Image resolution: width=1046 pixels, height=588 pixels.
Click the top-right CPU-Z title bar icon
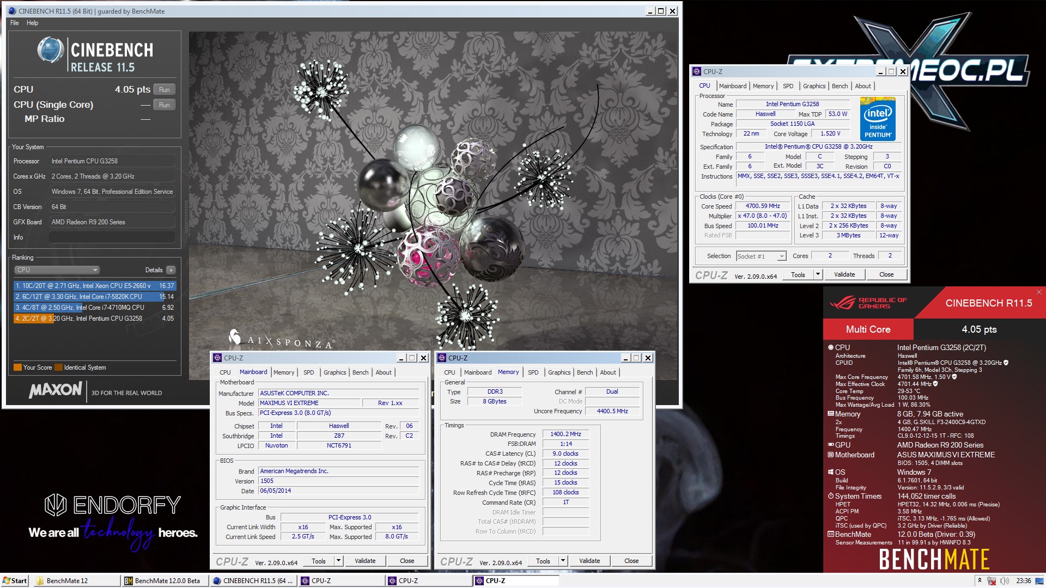tap(697, 71)
